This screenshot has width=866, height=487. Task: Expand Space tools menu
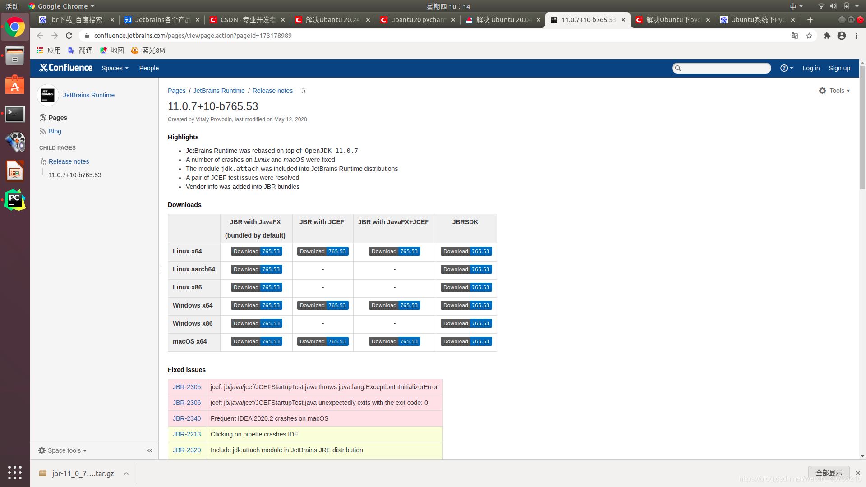click(x=63, y=450)
